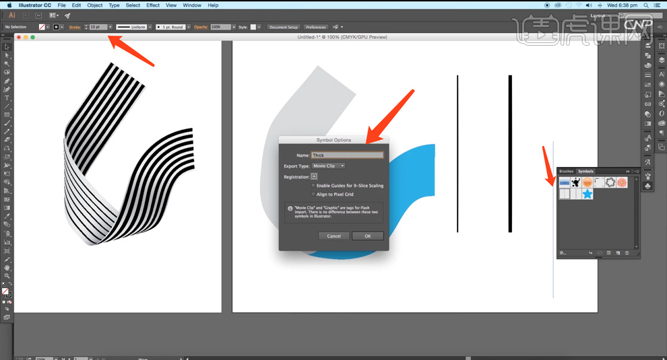Select the Rectangle tool

click(x=7, y=115)
